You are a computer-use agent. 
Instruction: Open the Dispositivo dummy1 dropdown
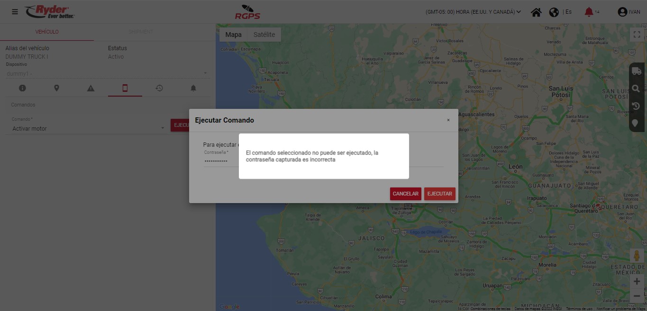click(107, 73)
